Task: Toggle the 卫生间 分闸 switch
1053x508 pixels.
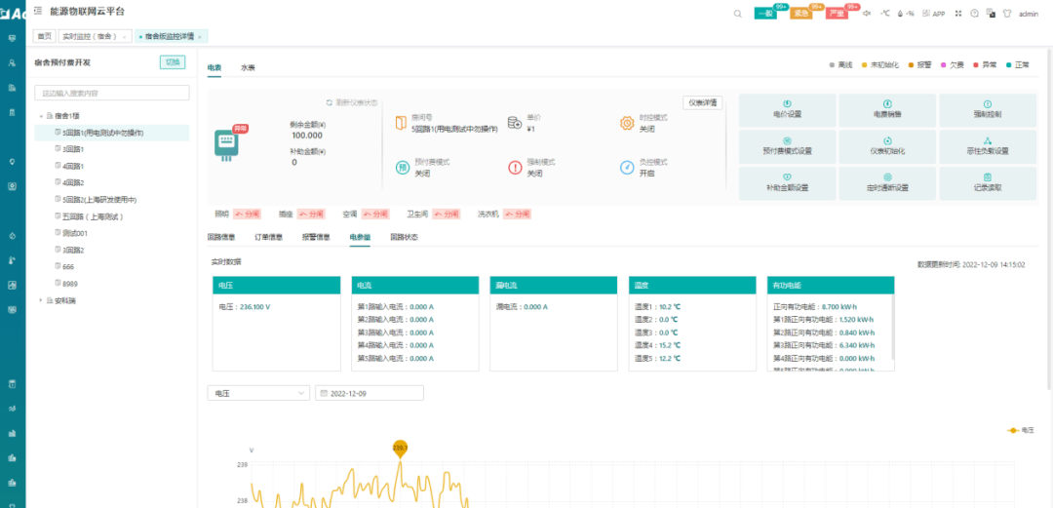Action: click(x=446, y=214)
